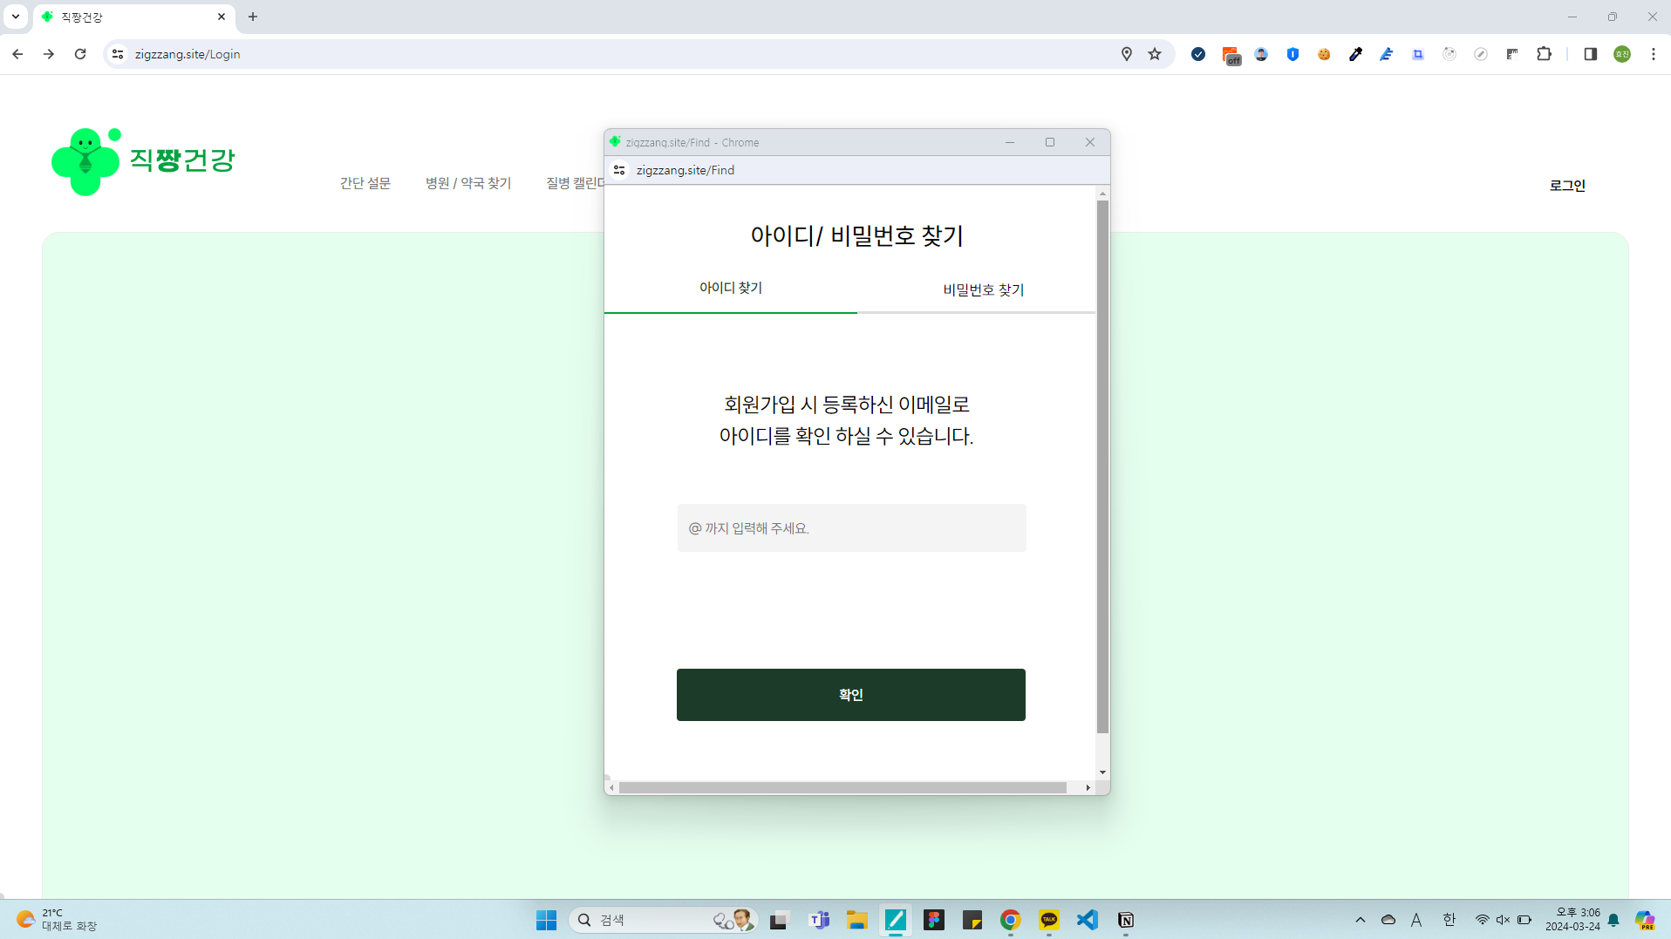Open Chrome side panel toggle
Viewport: 1671px width, 939px height.
pos(1590,54)
